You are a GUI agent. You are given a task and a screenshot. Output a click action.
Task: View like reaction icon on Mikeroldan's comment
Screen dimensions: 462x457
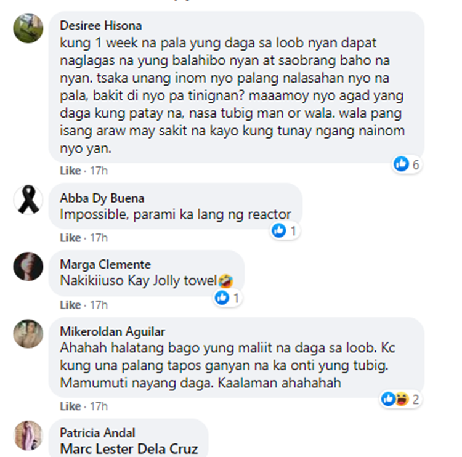pyautogui.click(x=388, y=399)
